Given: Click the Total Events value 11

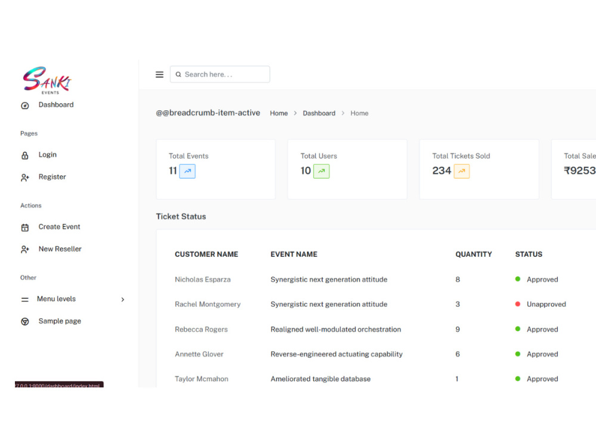Looking at the screenshot, I should 173,171.
